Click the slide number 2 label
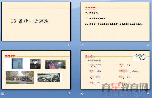The image size is (152, 98). (148, 45)
